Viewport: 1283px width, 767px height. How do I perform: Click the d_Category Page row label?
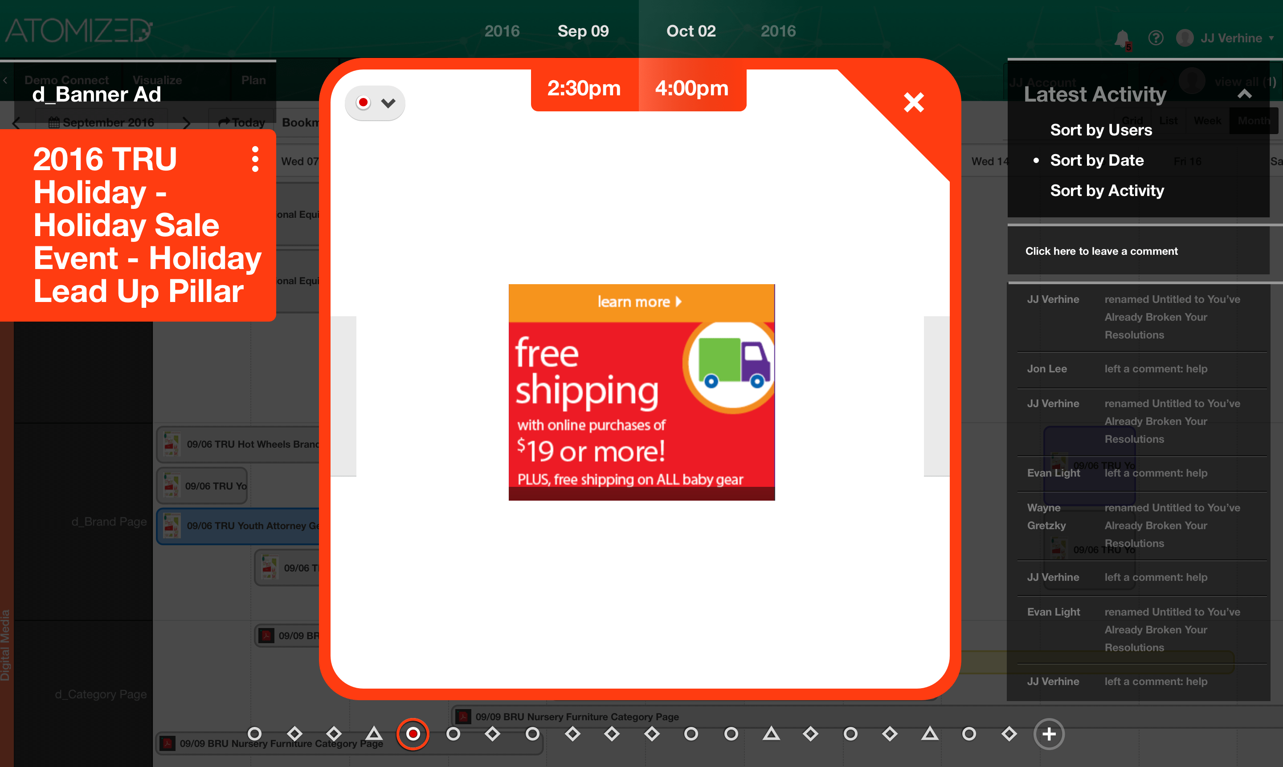(x=101, y=694)
